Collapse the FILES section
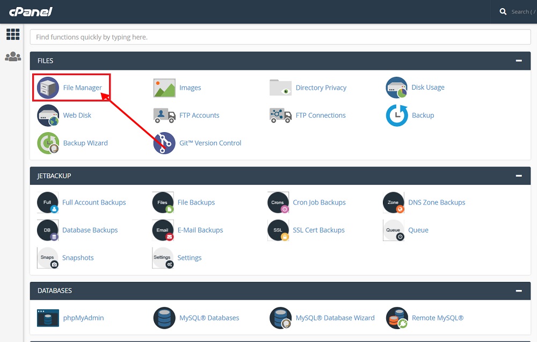This screenshot has height=342, width=537. tap(519, 61)
